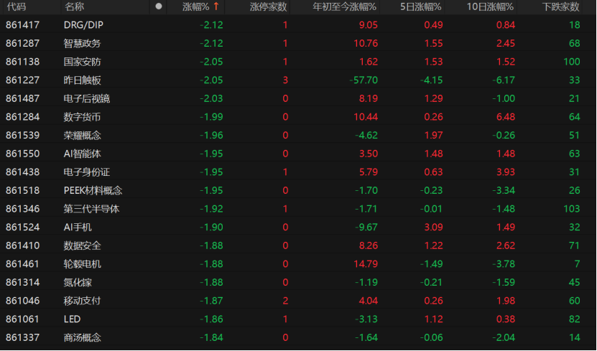Click the 10.76 year-to-date value
The image size is (597, 351).
point(366,43)
